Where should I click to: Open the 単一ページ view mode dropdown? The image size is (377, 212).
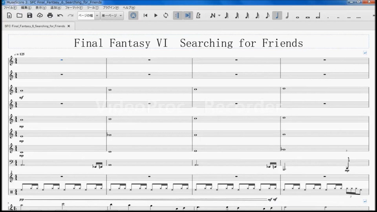tap(112, 16)
